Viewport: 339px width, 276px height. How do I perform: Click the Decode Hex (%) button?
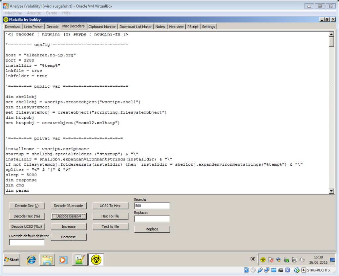[x=27, y=216]
